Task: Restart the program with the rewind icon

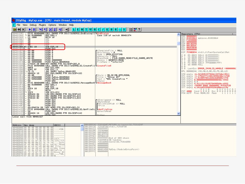Action: pyautogui.click(x=19, y=29)
